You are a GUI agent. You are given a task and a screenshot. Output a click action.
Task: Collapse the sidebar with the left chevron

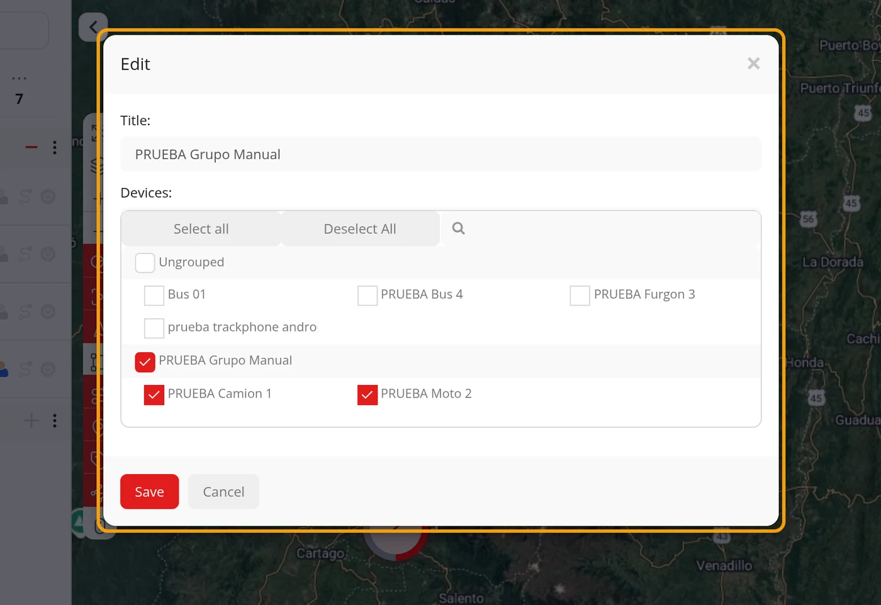[93, 27]
